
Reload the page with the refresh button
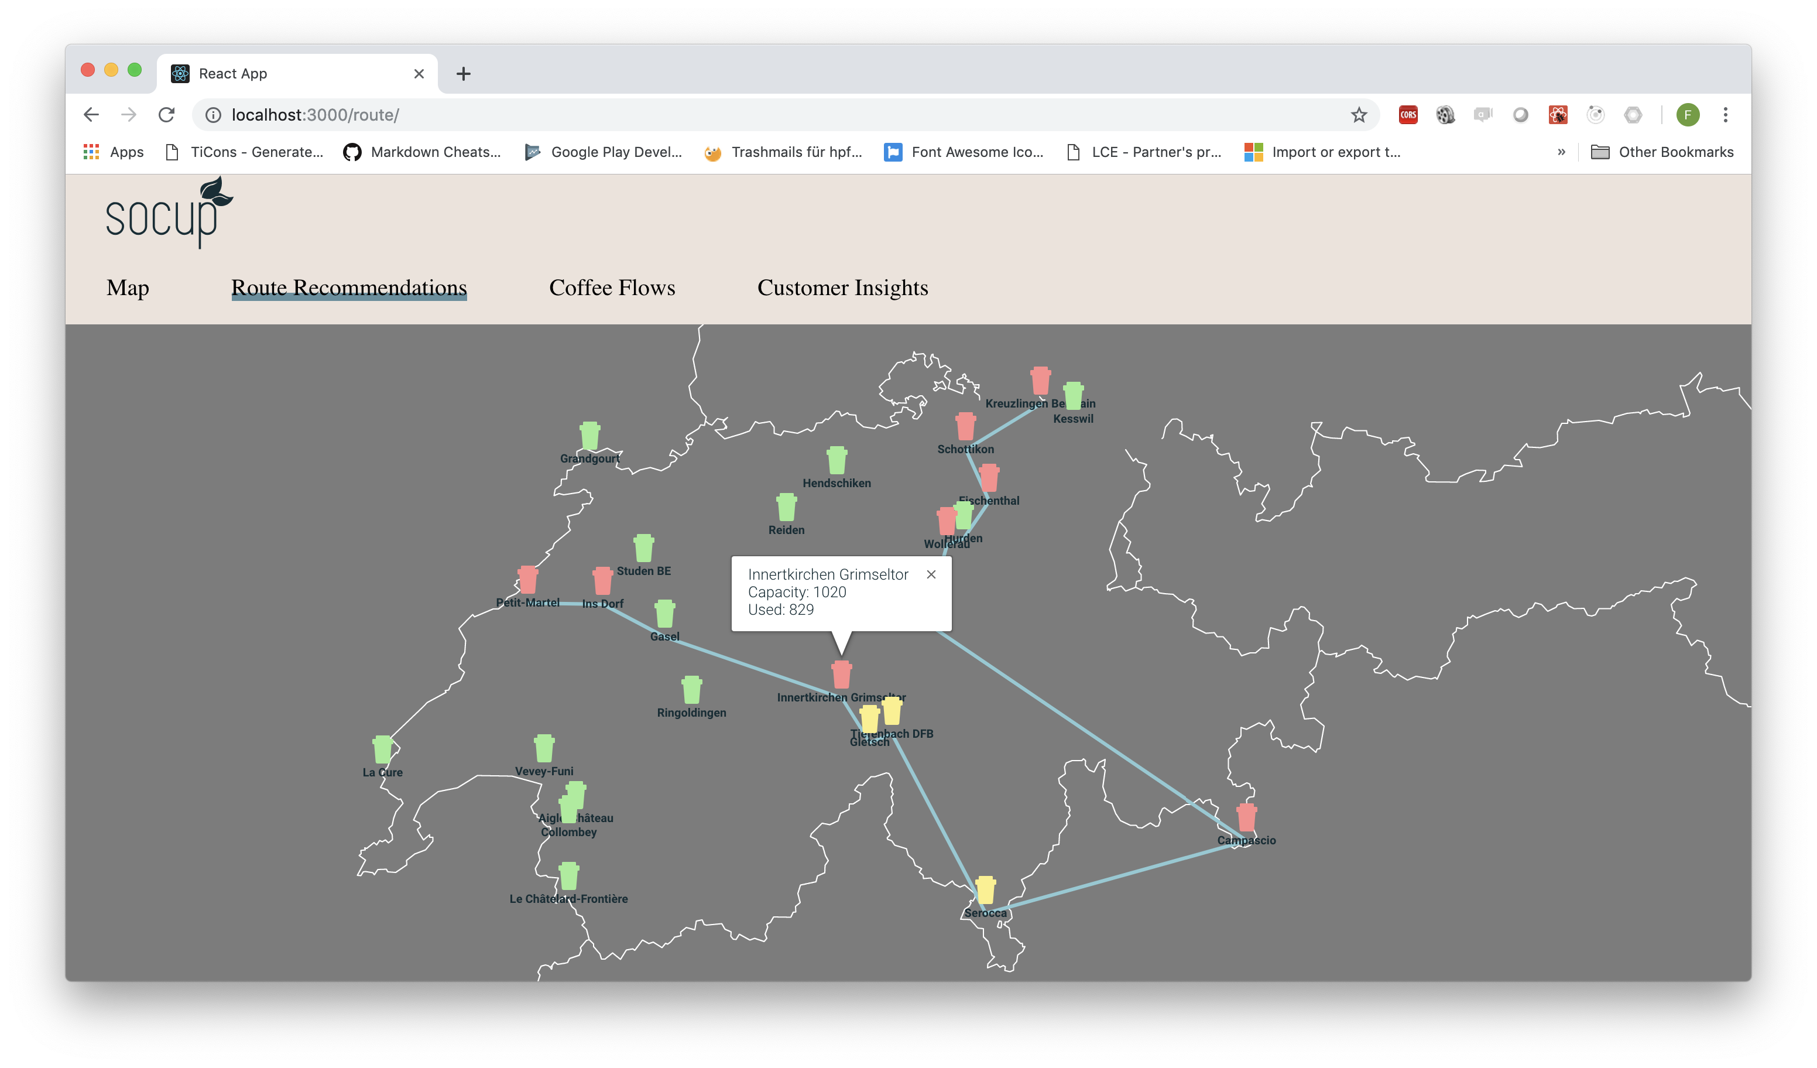[167, 115]
